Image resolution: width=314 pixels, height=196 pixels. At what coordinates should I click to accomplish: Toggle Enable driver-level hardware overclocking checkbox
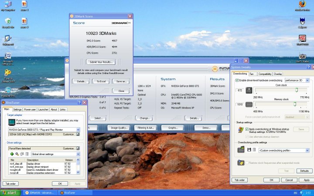click(x=237, y=80)
